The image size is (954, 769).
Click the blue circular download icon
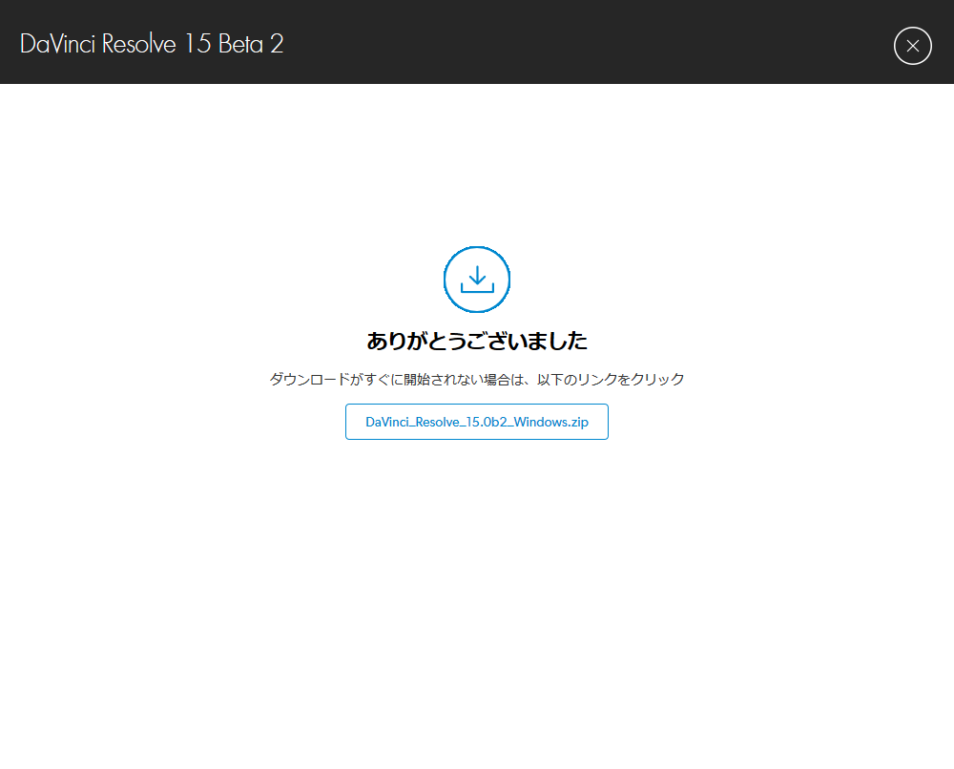click(476, 280)
